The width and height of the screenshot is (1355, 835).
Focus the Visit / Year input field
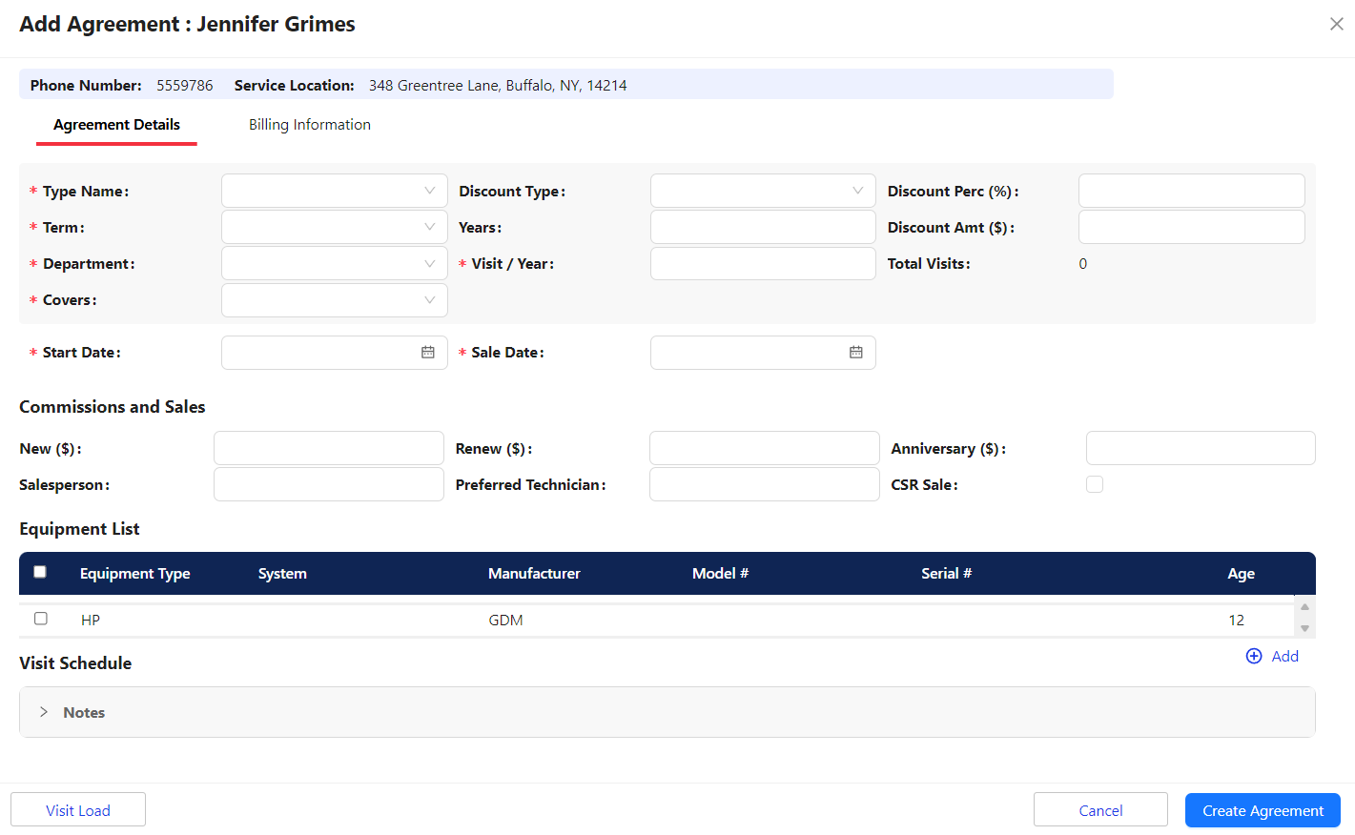(x=763, y=263)
